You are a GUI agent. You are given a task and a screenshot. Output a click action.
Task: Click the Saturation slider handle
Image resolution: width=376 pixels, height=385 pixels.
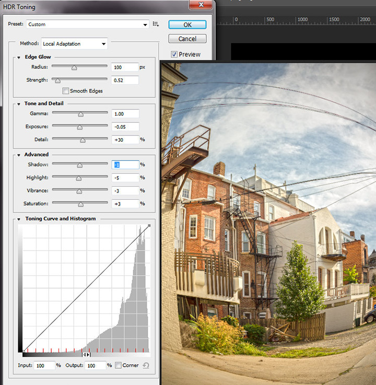click(80, 204)
